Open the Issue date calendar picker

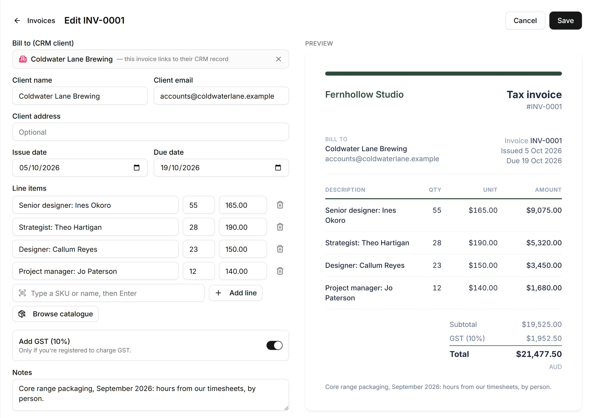click(x=136, y=167)
